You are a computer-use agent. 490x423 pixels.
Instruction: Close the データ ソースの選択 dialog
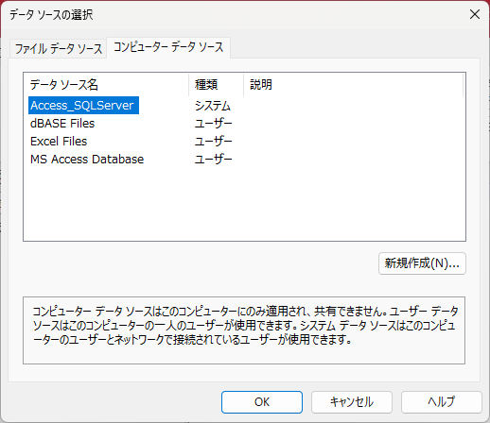(x=475, y=14)
